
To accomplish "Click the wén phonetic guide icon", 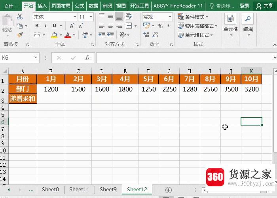I will pos(85,35).
